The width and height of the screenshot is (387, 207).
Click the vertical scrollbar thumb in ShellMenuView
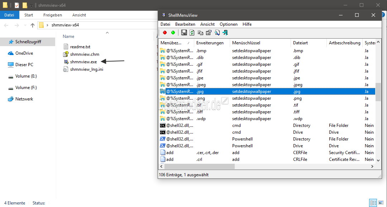[378, 92]
